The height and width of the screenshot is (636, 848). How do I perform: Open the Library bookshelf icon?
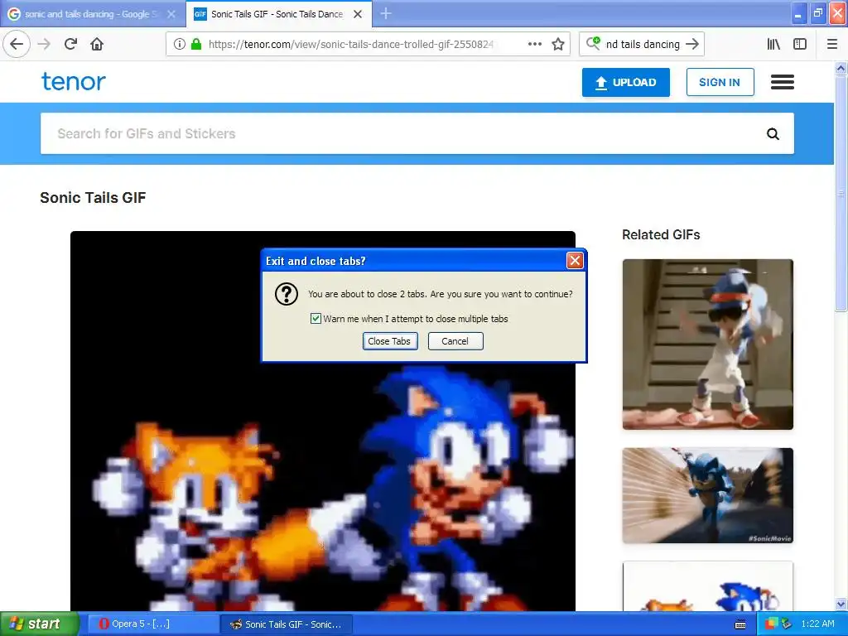pyautogui.click(x=773, y=44)
